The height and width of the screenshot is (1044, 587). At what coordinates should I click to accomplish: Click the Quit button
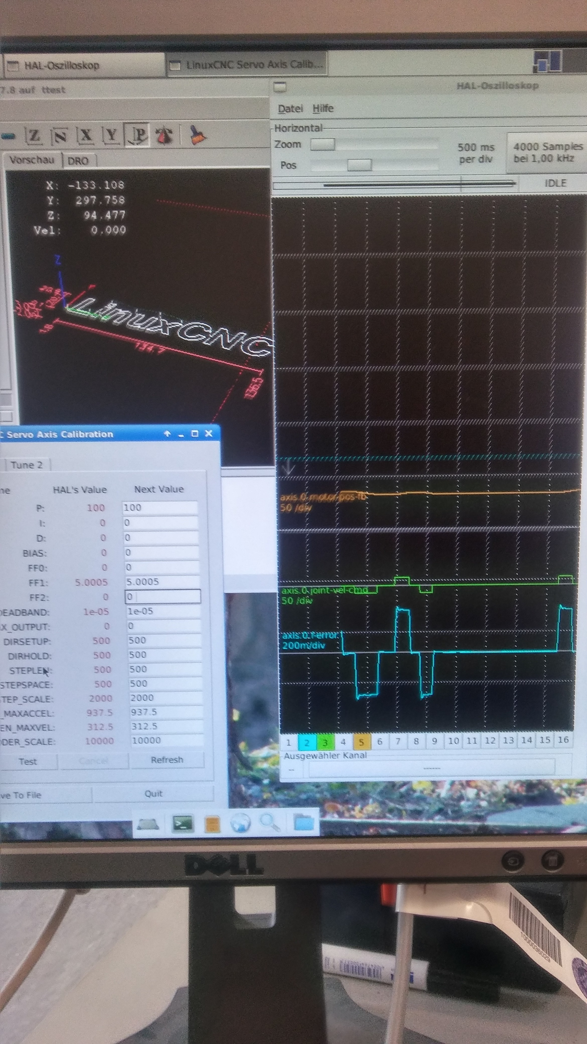[x=154, y=793]
